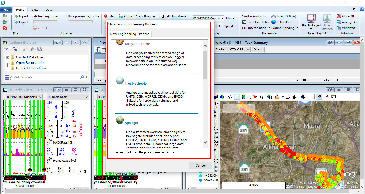Open the 0529122453:Qualco device combo box in ribbon
Image resolution: width=365 pixels, height=194 pixels.
pyautogui.click(x=208, y=18)
